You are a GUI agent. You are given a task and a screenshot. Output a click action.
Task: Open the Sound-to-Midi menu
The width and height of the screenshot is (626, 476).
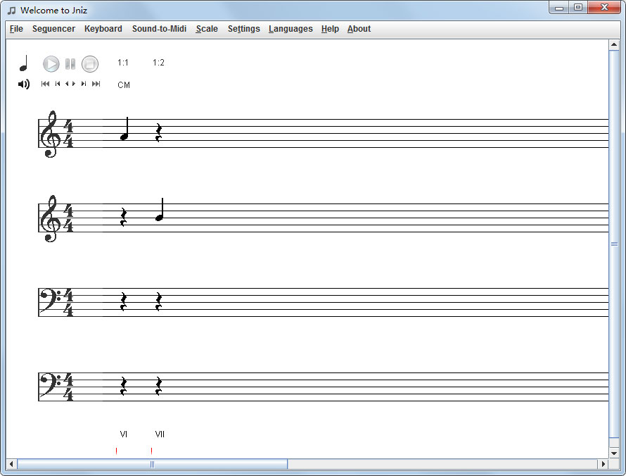[x=159, y=29]
